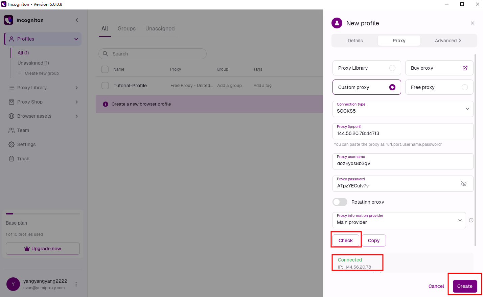
Task: Select the Groups tab
Action: (127, 28)
